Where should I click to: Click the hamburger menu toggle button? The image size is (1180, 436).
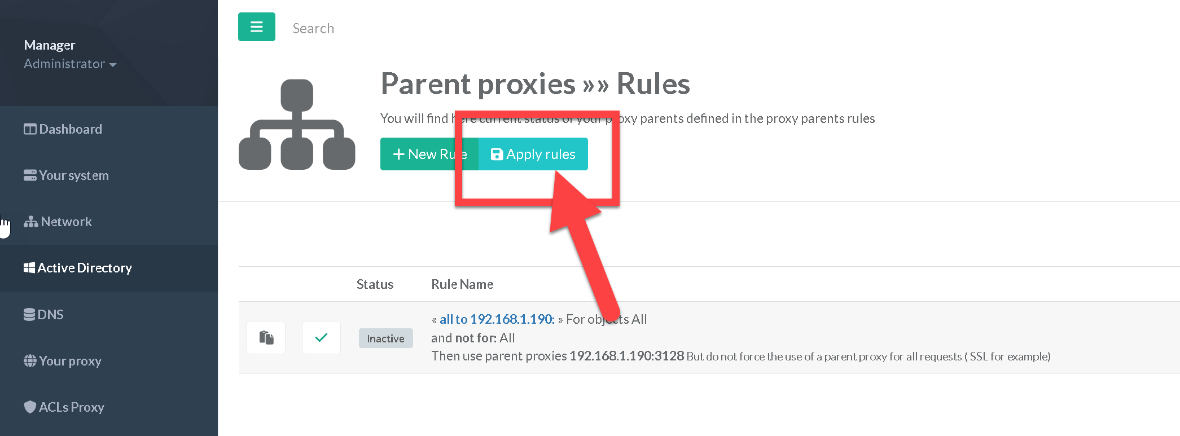pyautogui.click(x=256, y=27)
